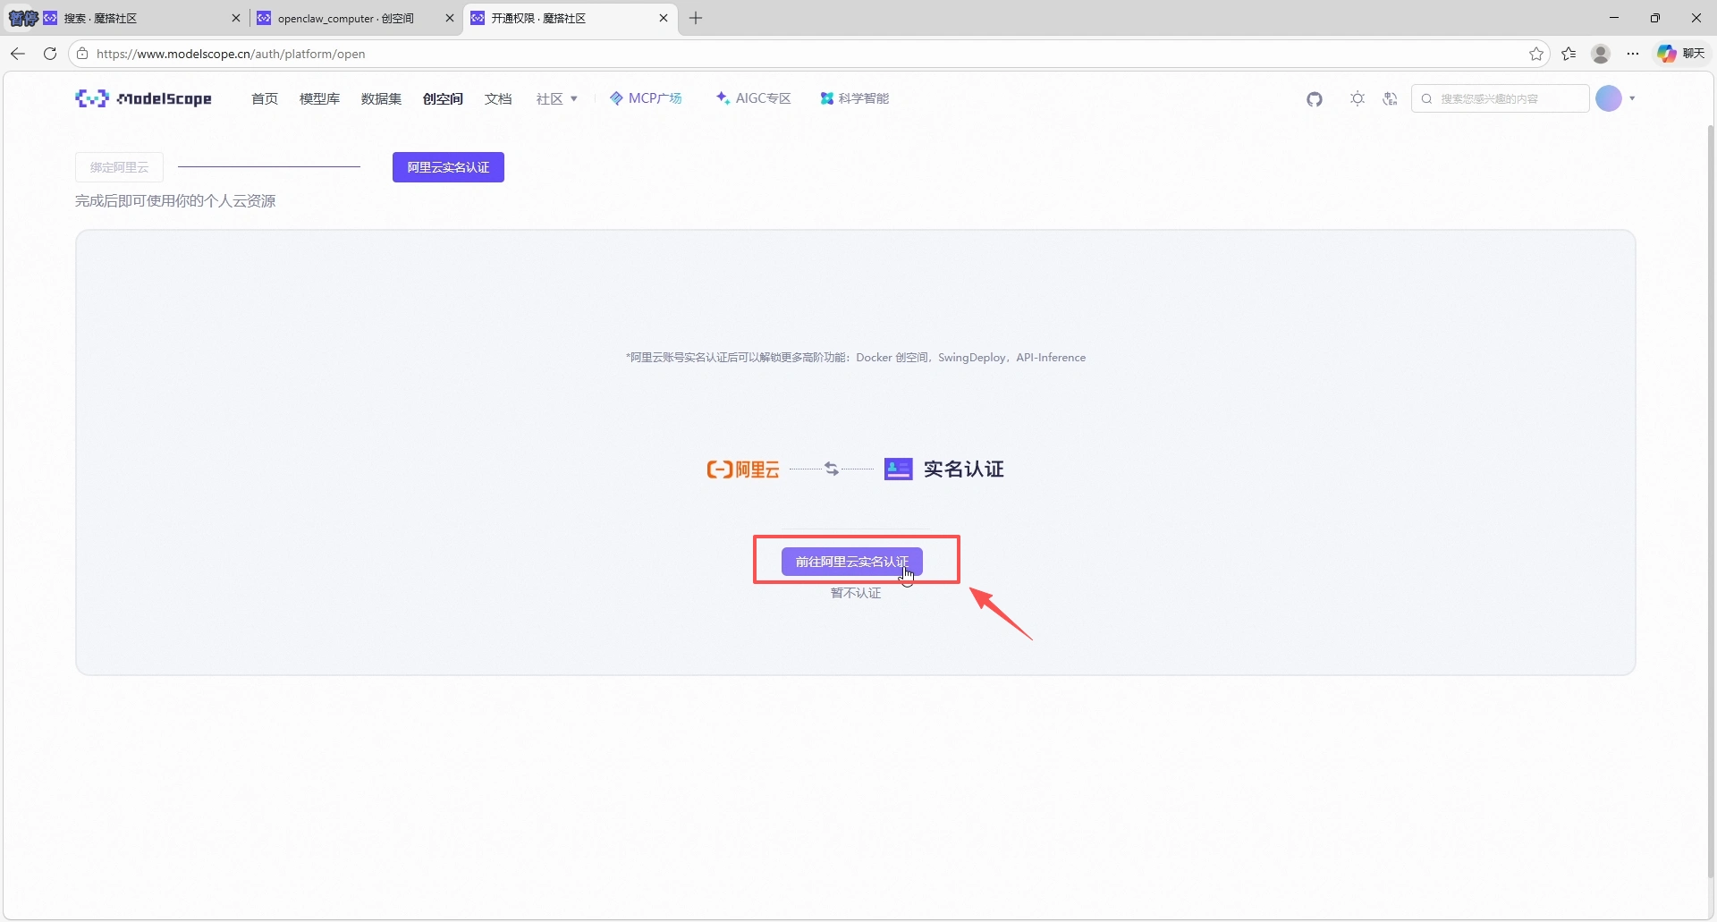Image resolution: width=1717 pixels, height=922 pixels.
Task: Click the 绑定阿里云 step button
Action: click(x=120, y=167)
